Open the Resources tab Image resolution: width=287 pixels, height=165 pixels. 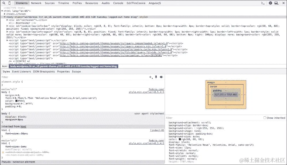(92, 3)
